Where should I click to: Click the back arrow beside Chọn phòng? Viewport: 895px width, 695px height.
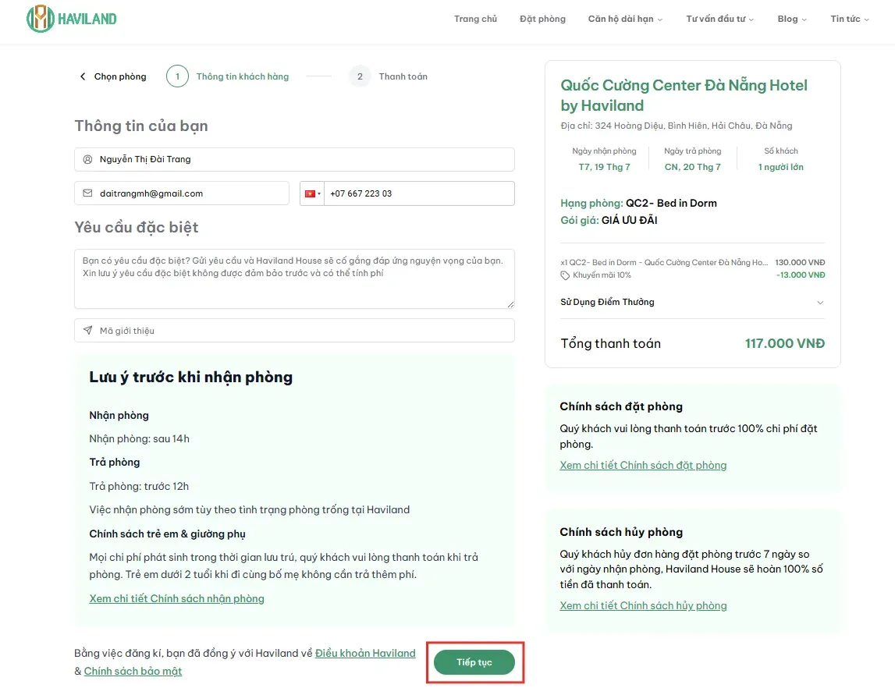click(x=83, y=76)
